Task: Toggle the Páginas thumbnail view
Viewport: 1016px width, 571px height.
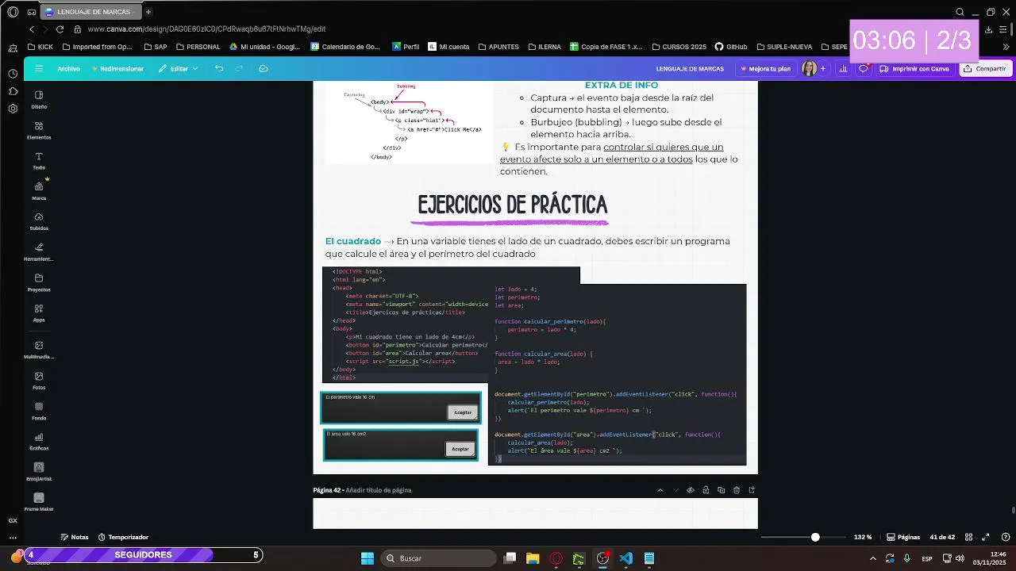Action: point(903,537)
